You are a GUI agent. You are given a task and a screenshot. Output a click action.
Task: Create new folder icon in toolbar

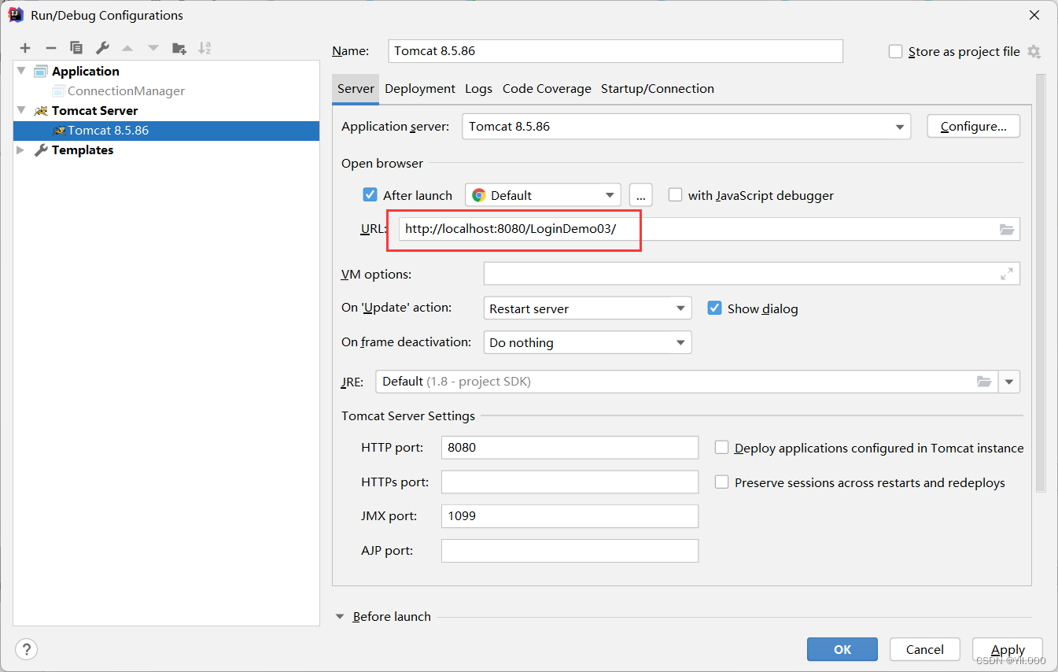click(x=179, y=48)
